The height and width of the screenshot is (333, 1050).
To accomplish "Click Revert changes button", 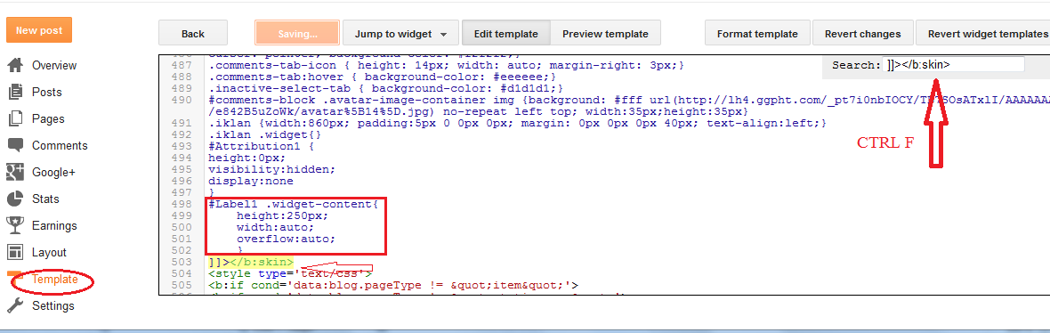I will point(862,34).
